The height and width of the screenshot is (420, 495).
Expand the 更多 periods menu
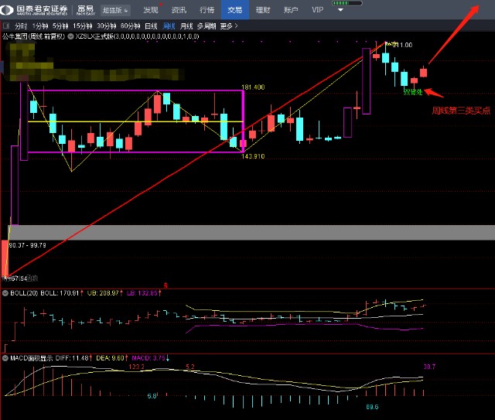point(227,26)
